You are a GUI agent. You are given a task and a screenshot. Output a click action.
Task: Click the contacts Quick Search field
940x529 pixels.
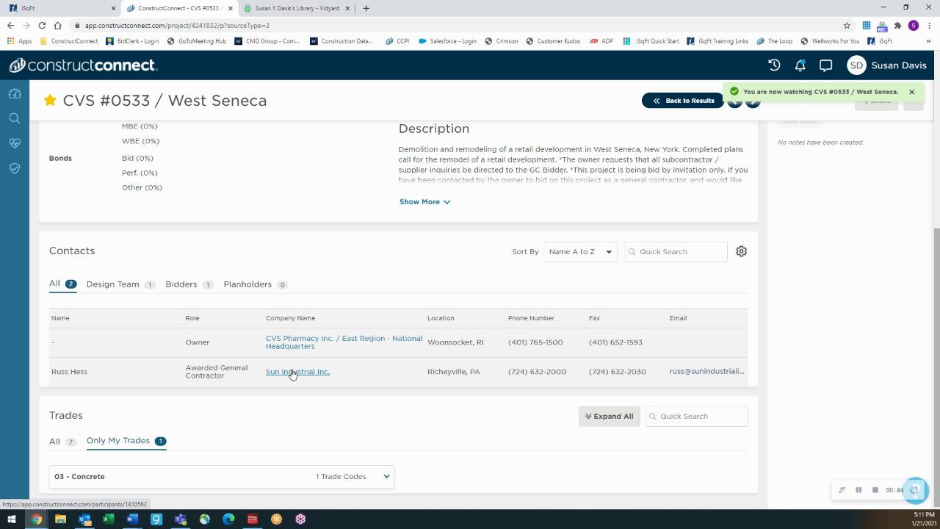point(676,251)
